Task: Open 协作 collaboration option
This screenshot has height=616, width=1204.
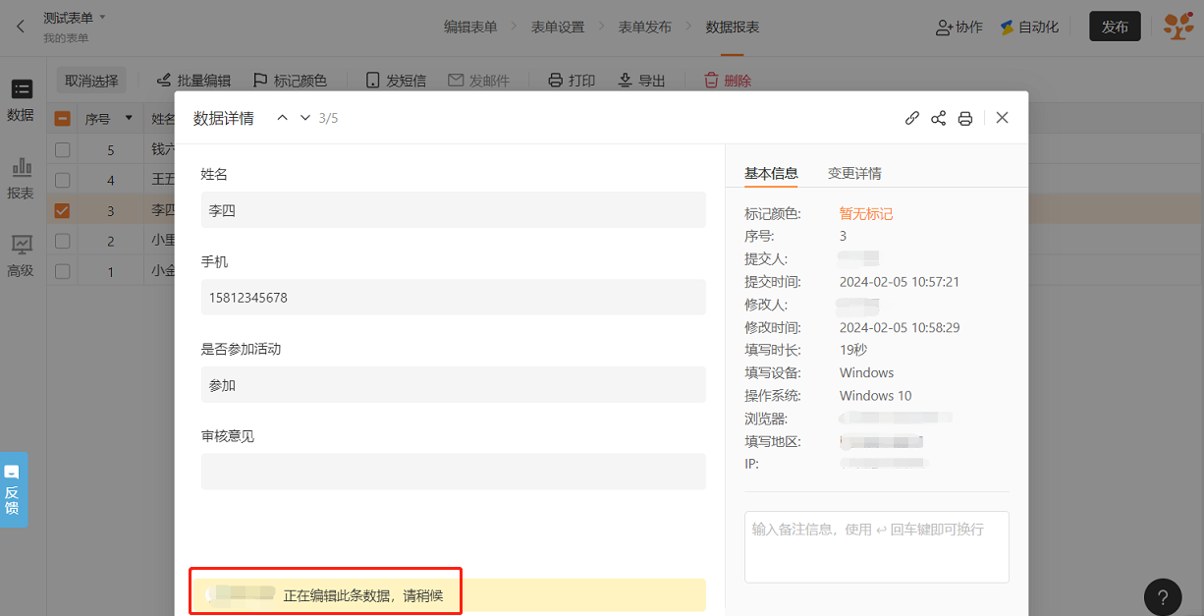Action: [958, 27]
